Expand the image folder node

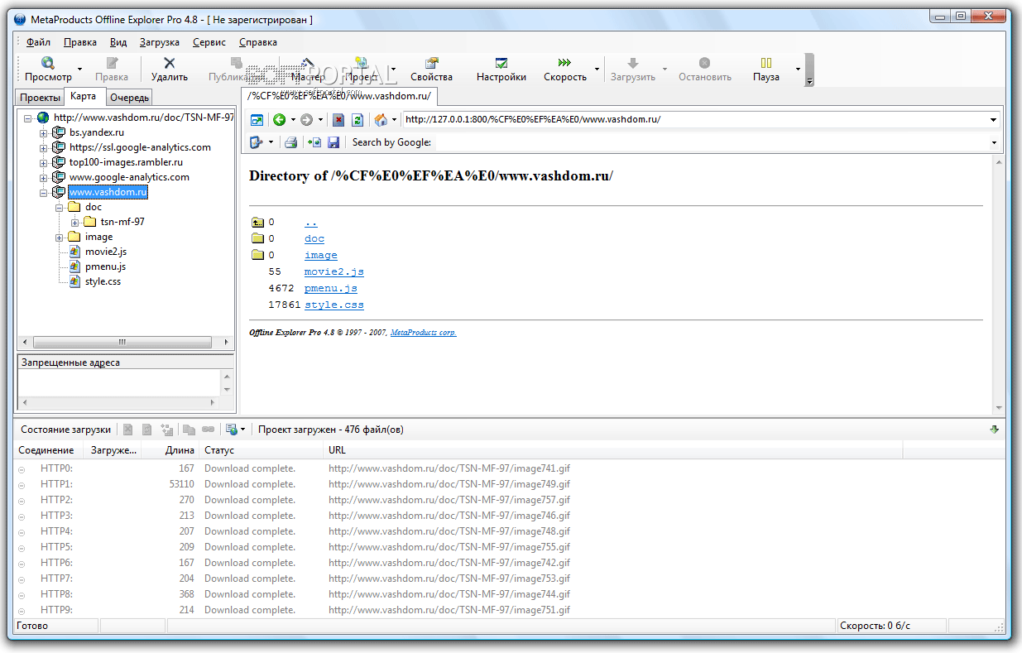click(x=60, y=238)
